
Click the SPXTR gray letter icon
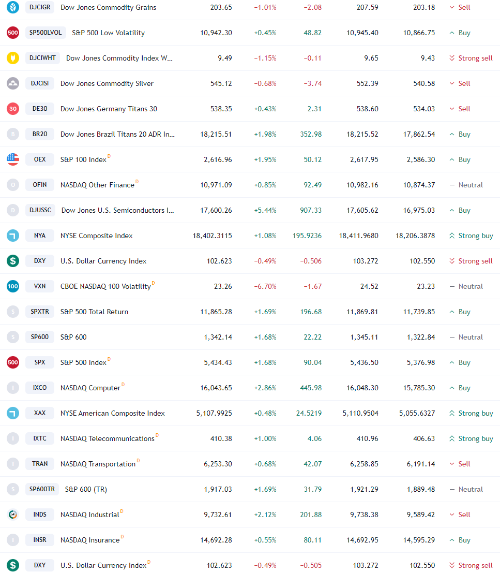[13, 312]
